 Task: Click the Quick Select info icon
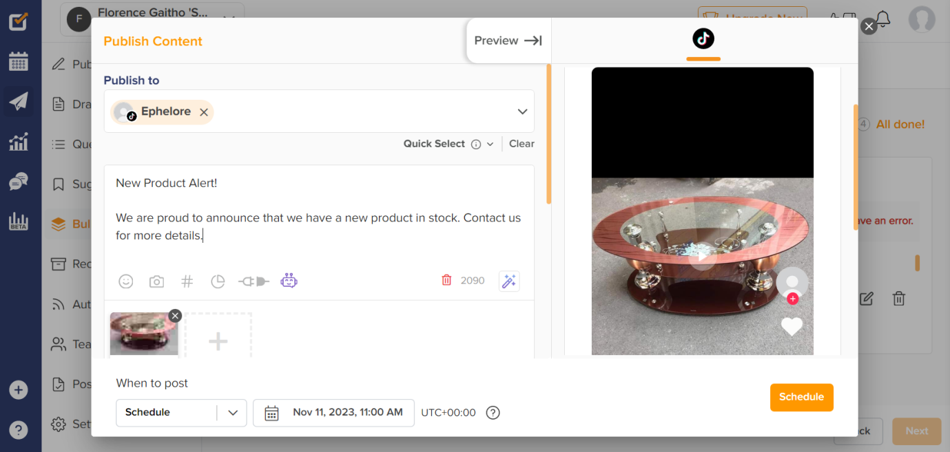tap(476, 144)
